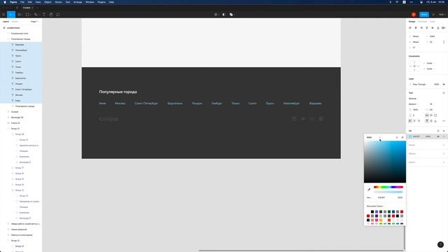Toggle text vertical align bottom
Screen dimensions: 448x252
point(435,121)
